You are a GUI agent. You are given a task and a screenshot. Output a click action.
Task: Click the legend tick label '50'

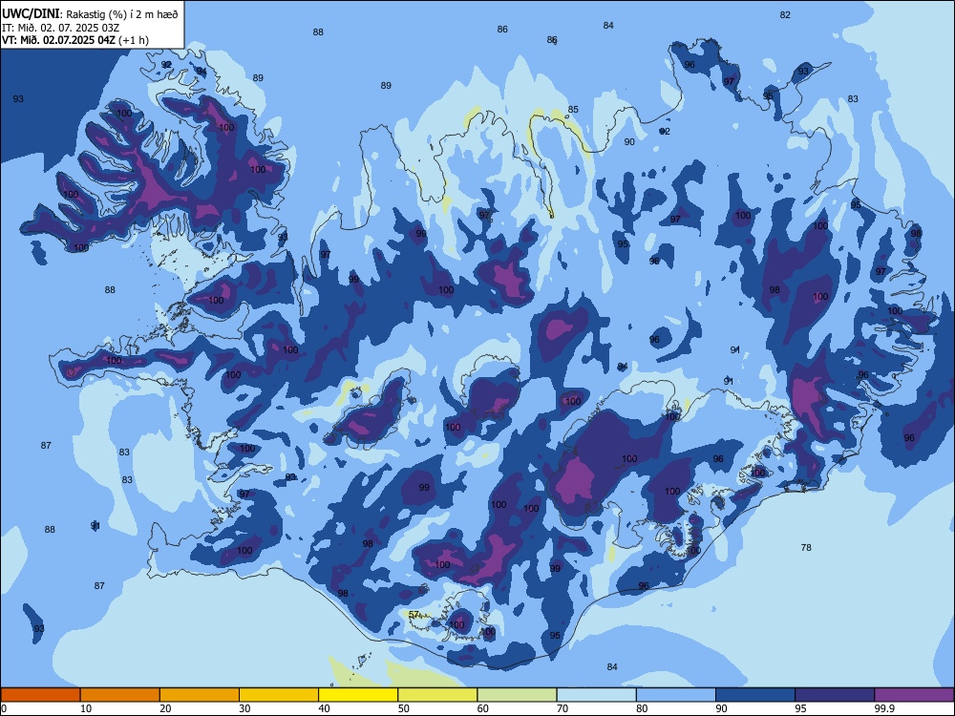point(404,708)
